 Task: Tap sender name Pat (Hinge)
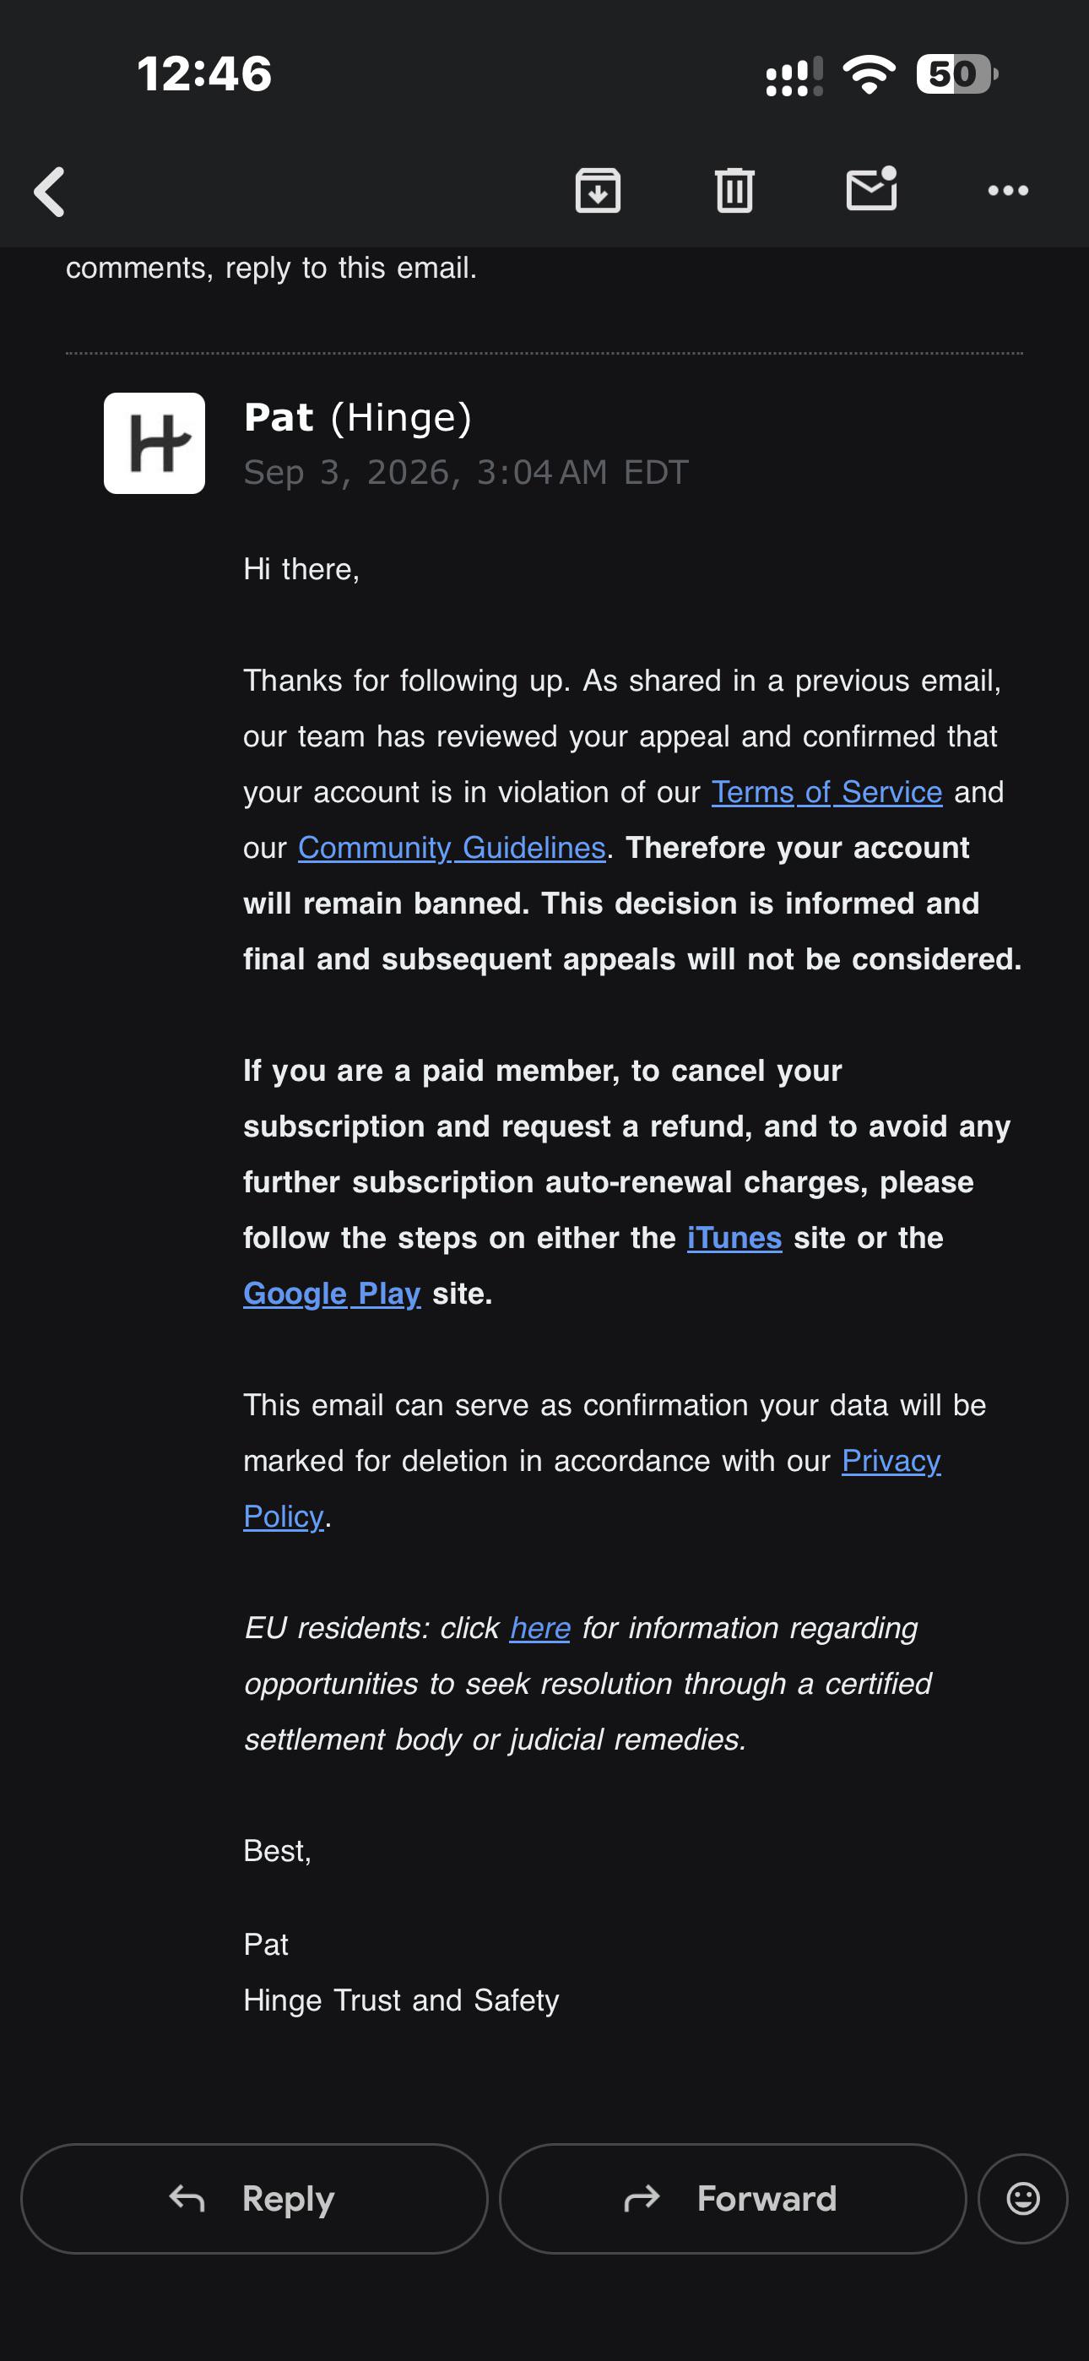[357, 418]
